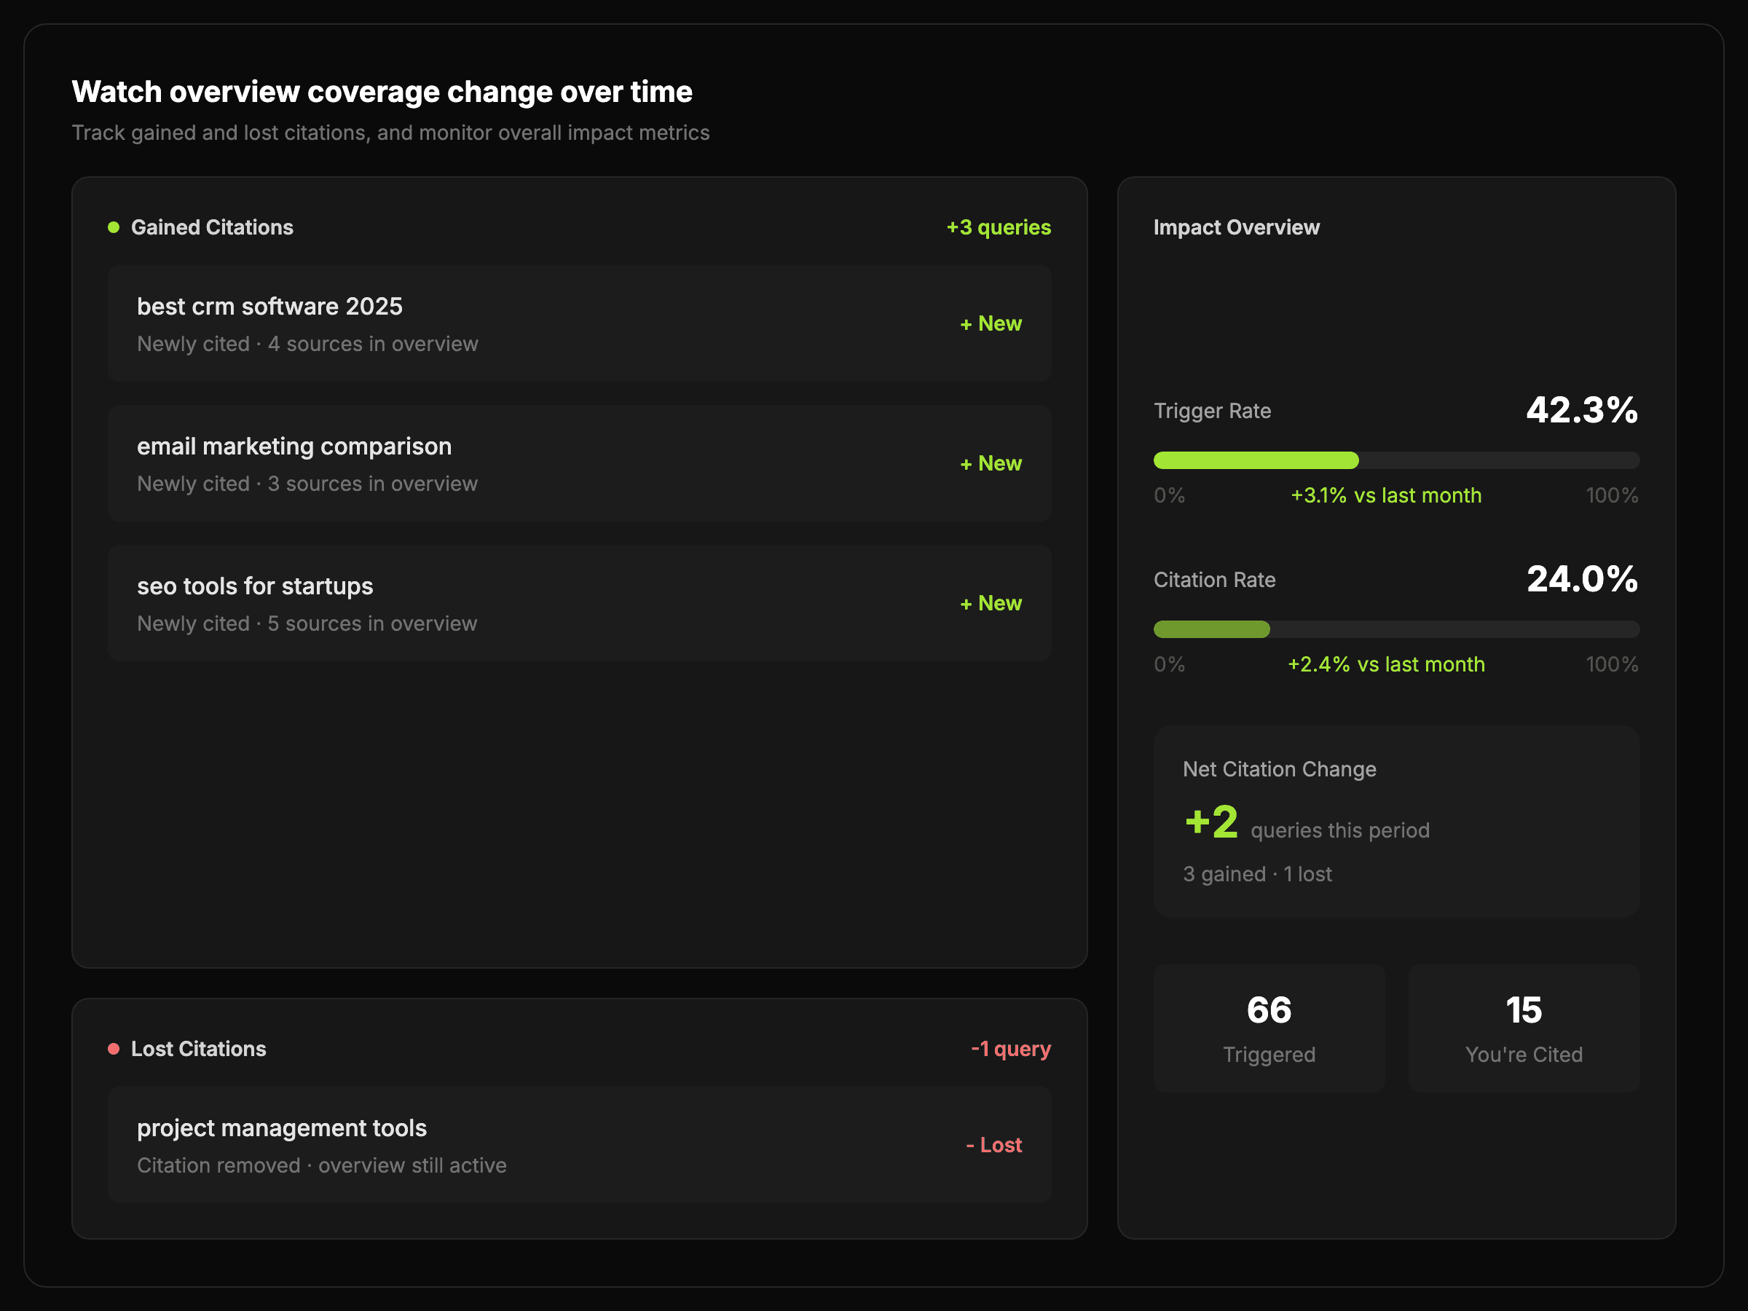The width and height of the screenshot is (1748, 1311).
Task: Click the 42.3% Trigger Rate value
Action: (x=1582, y=411)
